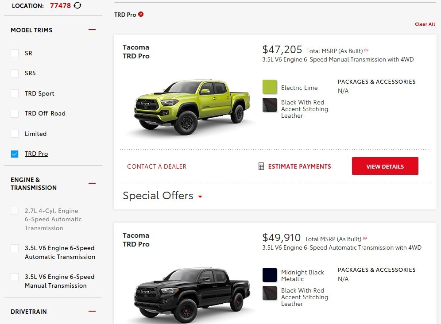Open footnote 89 for the $47,205 MSRP
This screenshot has width=441, height=324.
(x=366, y=50)
